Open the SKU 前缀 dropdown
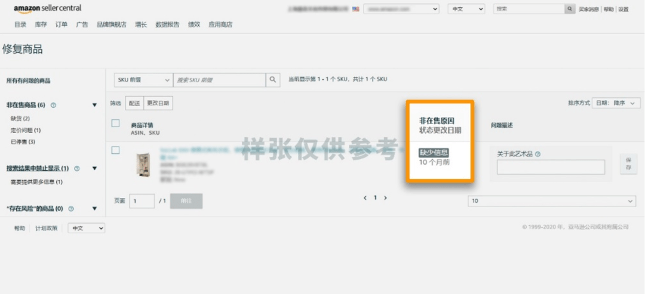 [143, 80]
